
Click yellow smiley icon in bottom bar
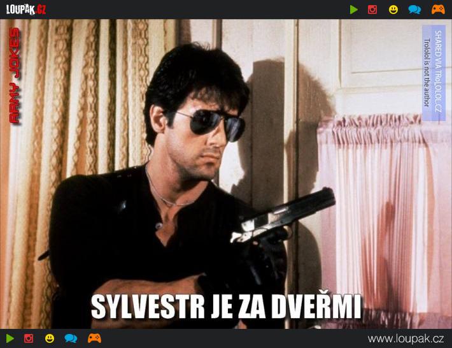(50, 338)
